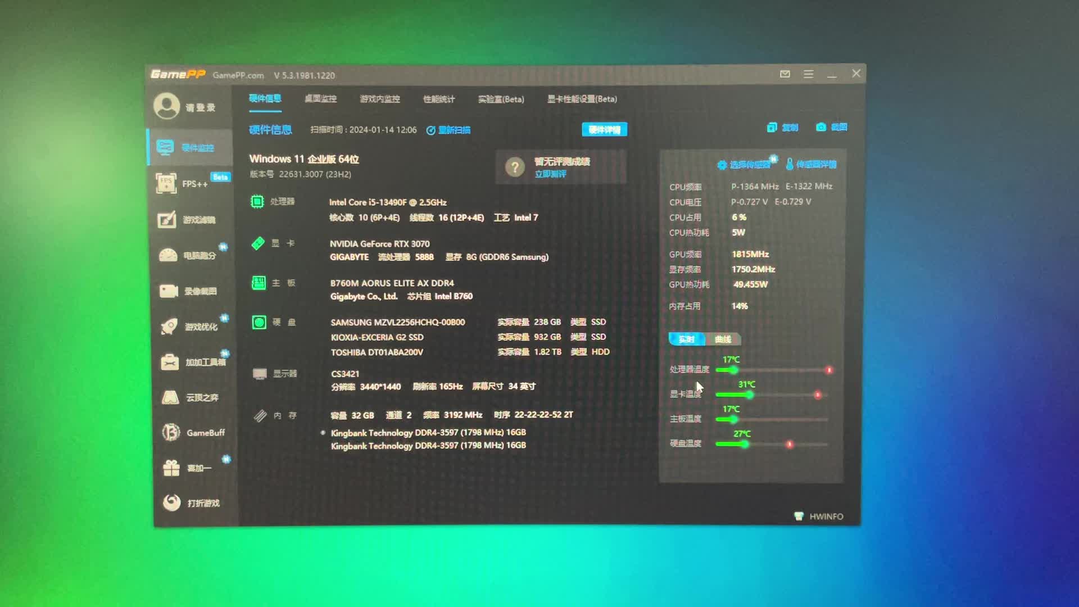Click the Intel Core i5-13490F text
The width and height of the screenshot is (1079, 607).
point(388,202)
